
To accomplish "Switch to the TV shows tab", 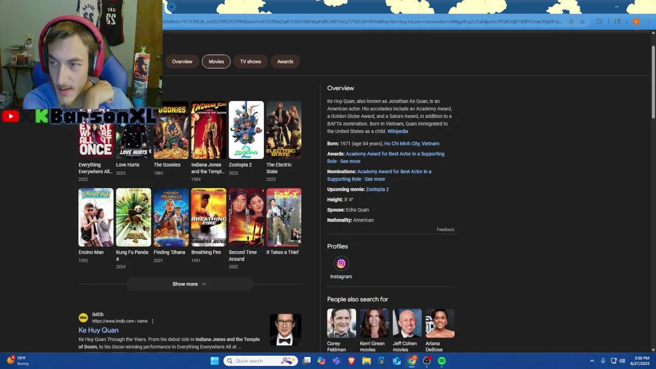I will pyautogui.click(x=251, y=61).
